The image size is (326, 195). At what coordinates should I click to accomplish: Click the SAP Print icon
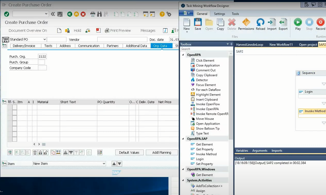[x=93, y=14]
